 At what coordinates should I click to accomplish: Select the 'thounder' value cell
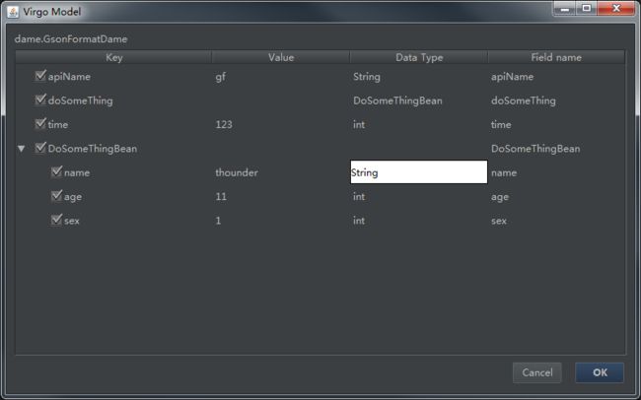tap(281, 172)
